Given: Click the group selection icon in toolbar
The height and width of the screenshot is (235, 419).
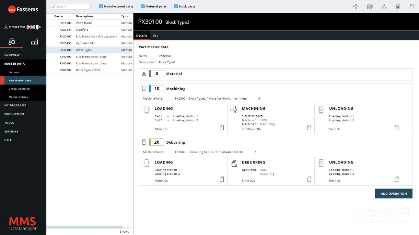Looking at the screenshot, I should [370, 6].
